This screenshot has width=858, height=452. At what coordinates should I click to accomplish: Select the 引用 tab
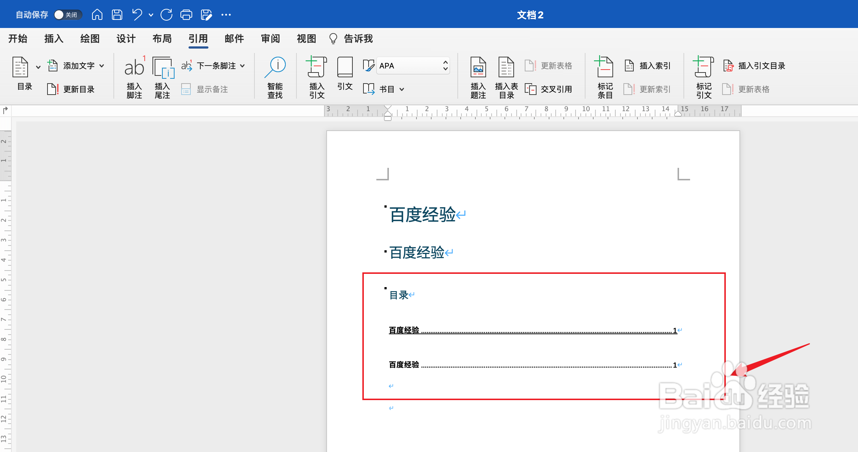pyautogui.click(x=198, y=39)
